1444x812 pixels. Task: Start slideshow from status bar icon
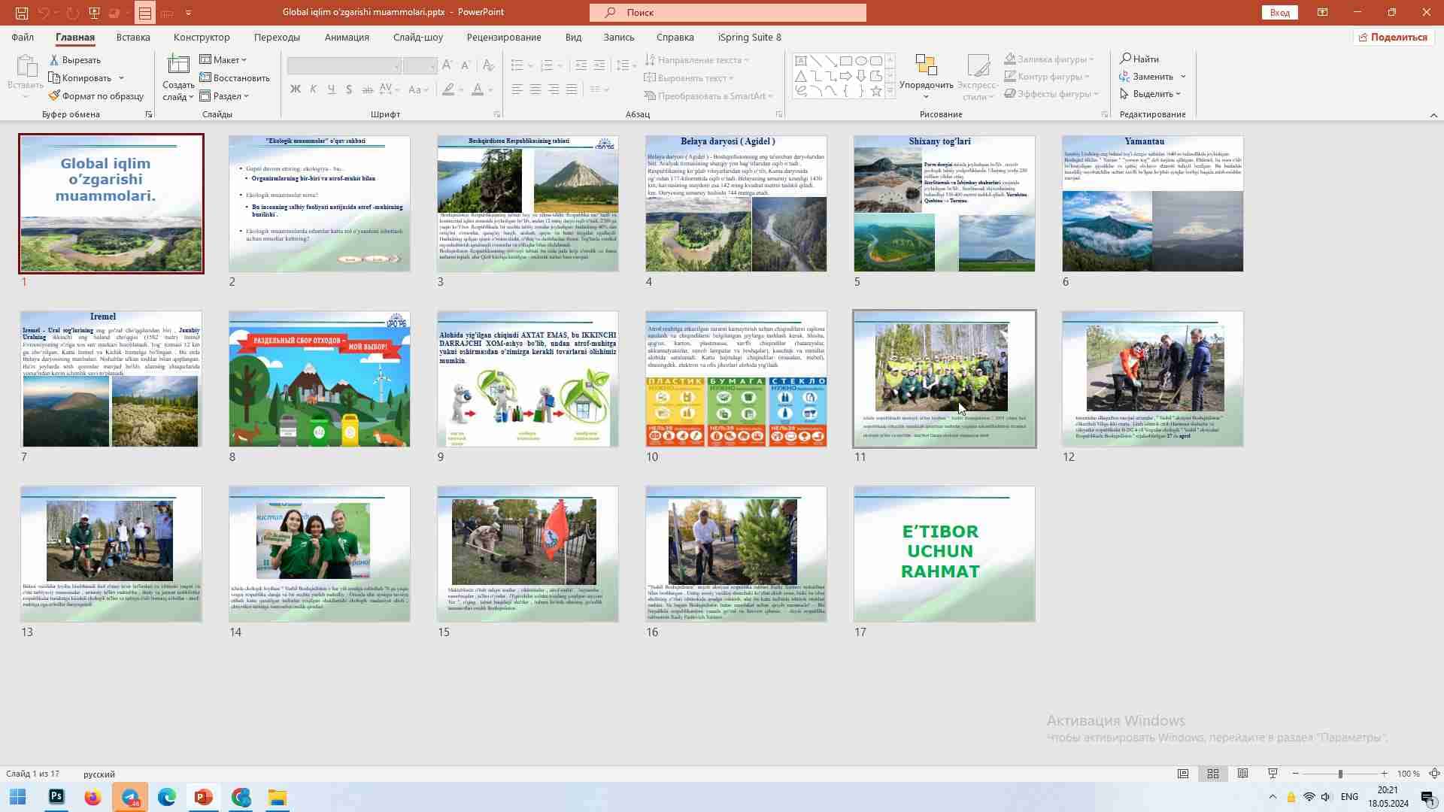click(1273, 774)
